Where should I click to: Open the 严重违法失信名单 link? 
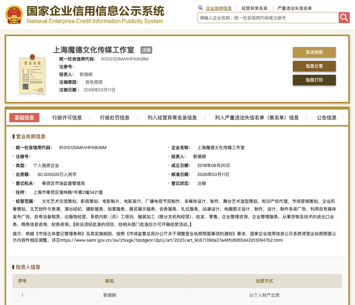pyautogui.click(x=295, y=8)
